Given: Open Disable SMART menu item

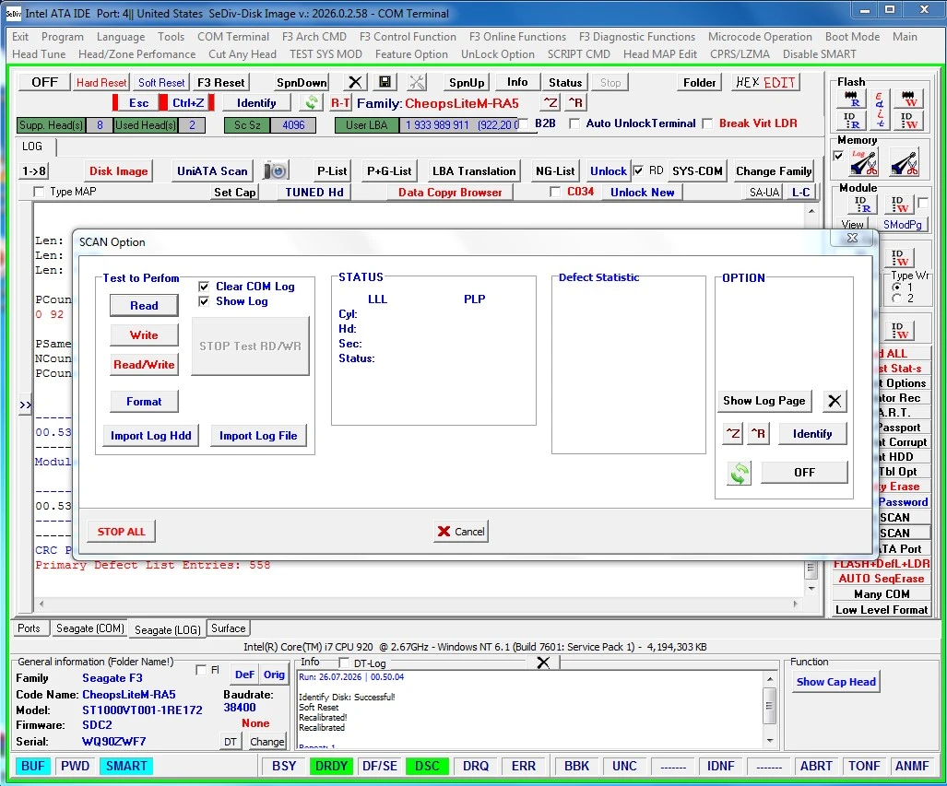Looking at the screenshot, I should click(819, 54).
